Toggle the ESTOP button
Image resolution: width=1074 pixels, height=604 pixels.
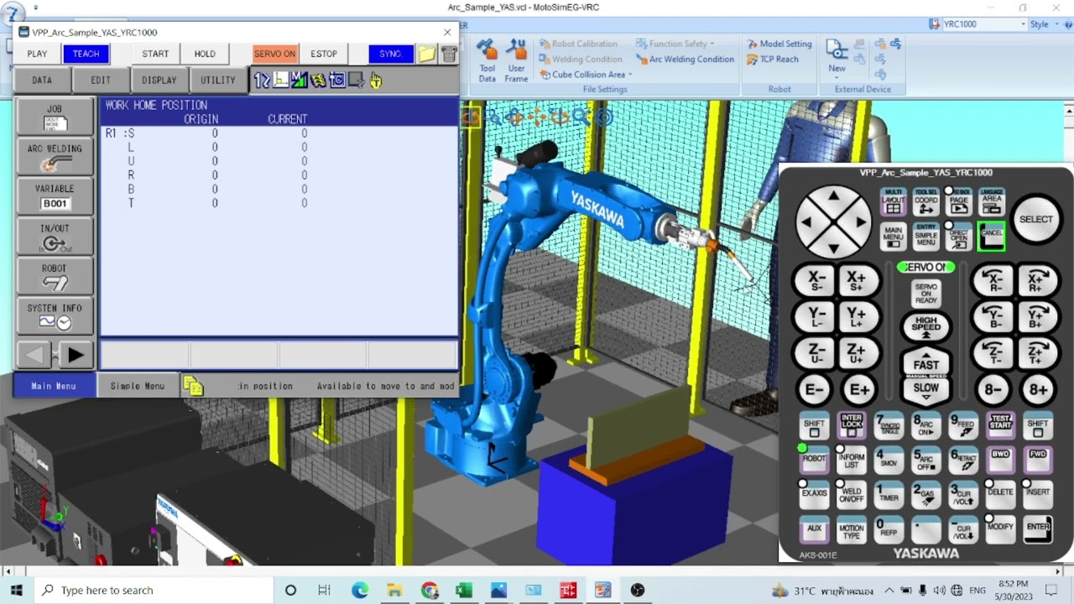coord(324,54)
